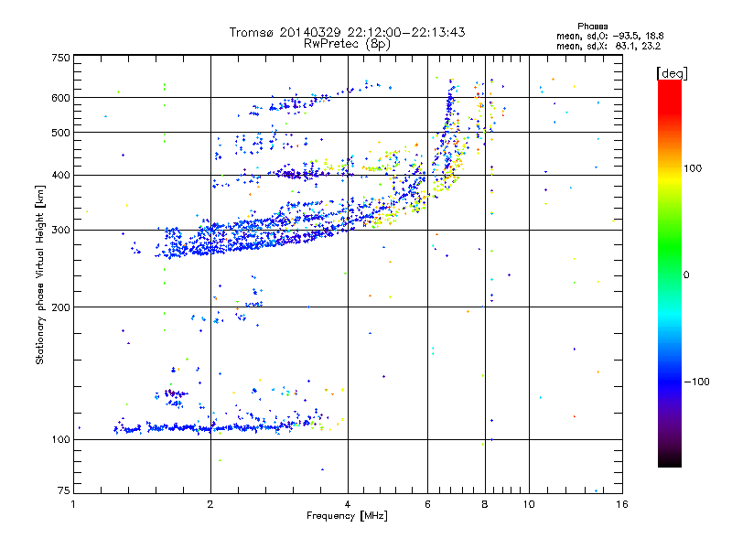Click the y-axis tick label '750'
The image size is (732, 549).
coord(61,58)
